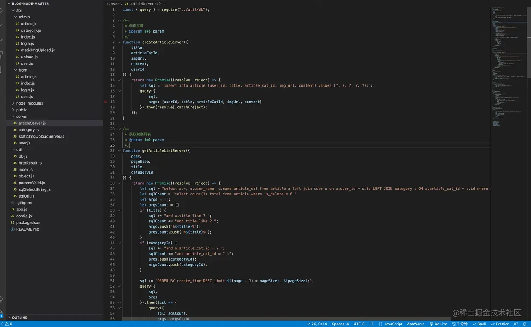Open db.js in the util folder

point(23,156)
